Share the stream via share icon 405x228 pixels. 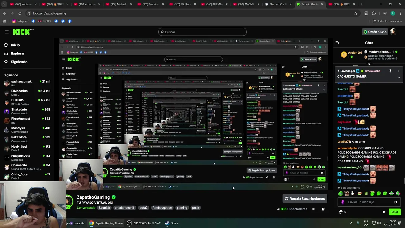pos(313,209)
